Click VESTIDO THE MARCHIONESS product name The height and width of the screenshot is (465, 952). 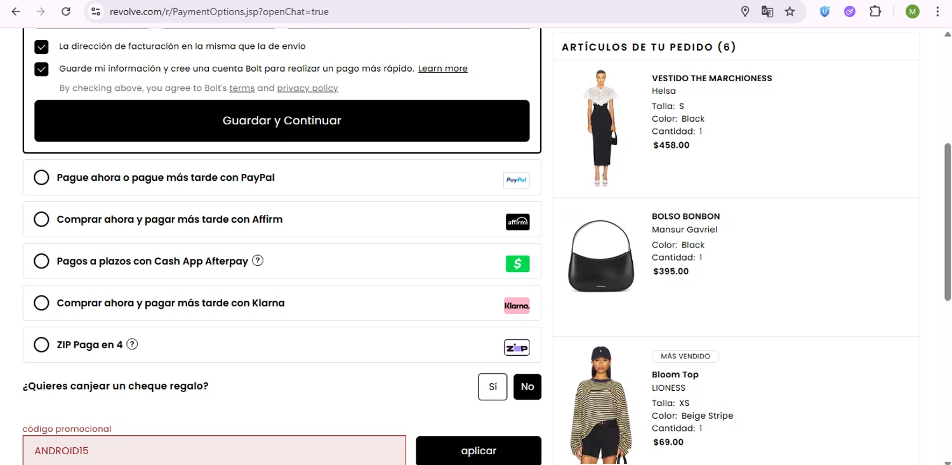712,79
